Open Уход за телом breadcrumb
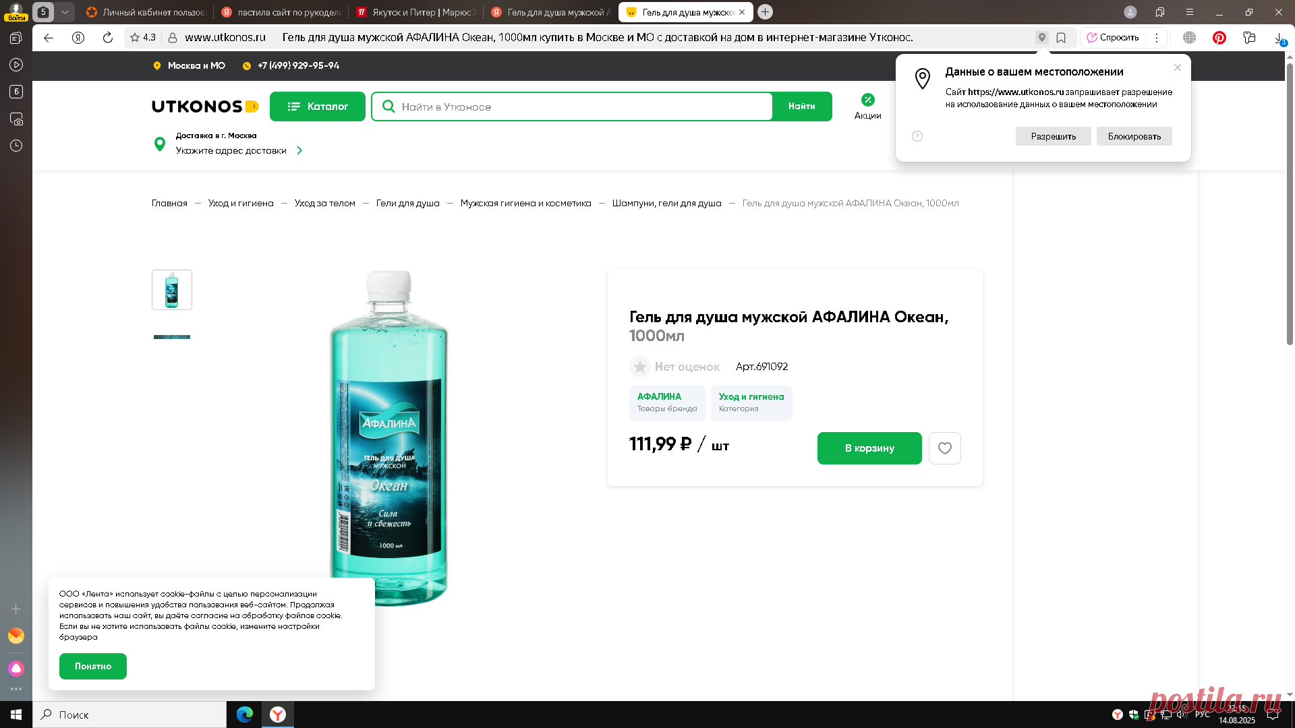Screen dimensions: 1295x728 tap(324, 203)
